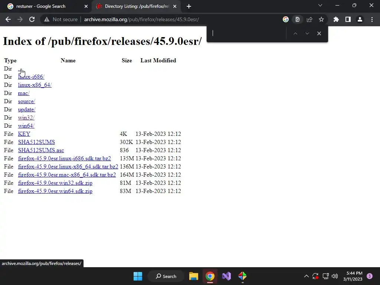Download firefox-45.9.0esr.mac-x86_64.sdk.tar.bz2

[x=67, y=175]
